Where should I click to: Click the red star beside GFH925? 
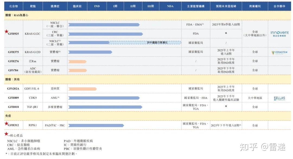point(6,32)
